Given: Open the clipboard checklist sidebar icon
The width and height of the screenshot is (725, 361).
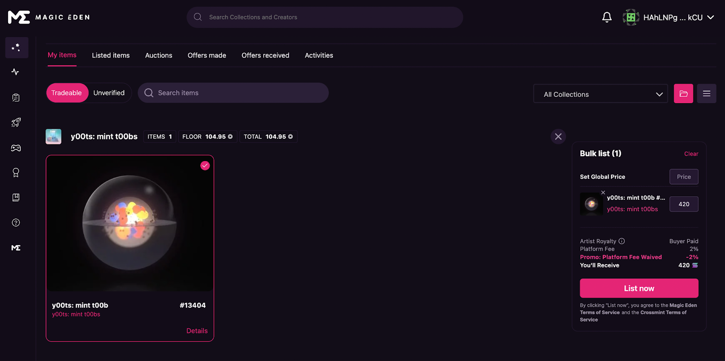Looking at the screenshot, I should click(x=16, y=97).
